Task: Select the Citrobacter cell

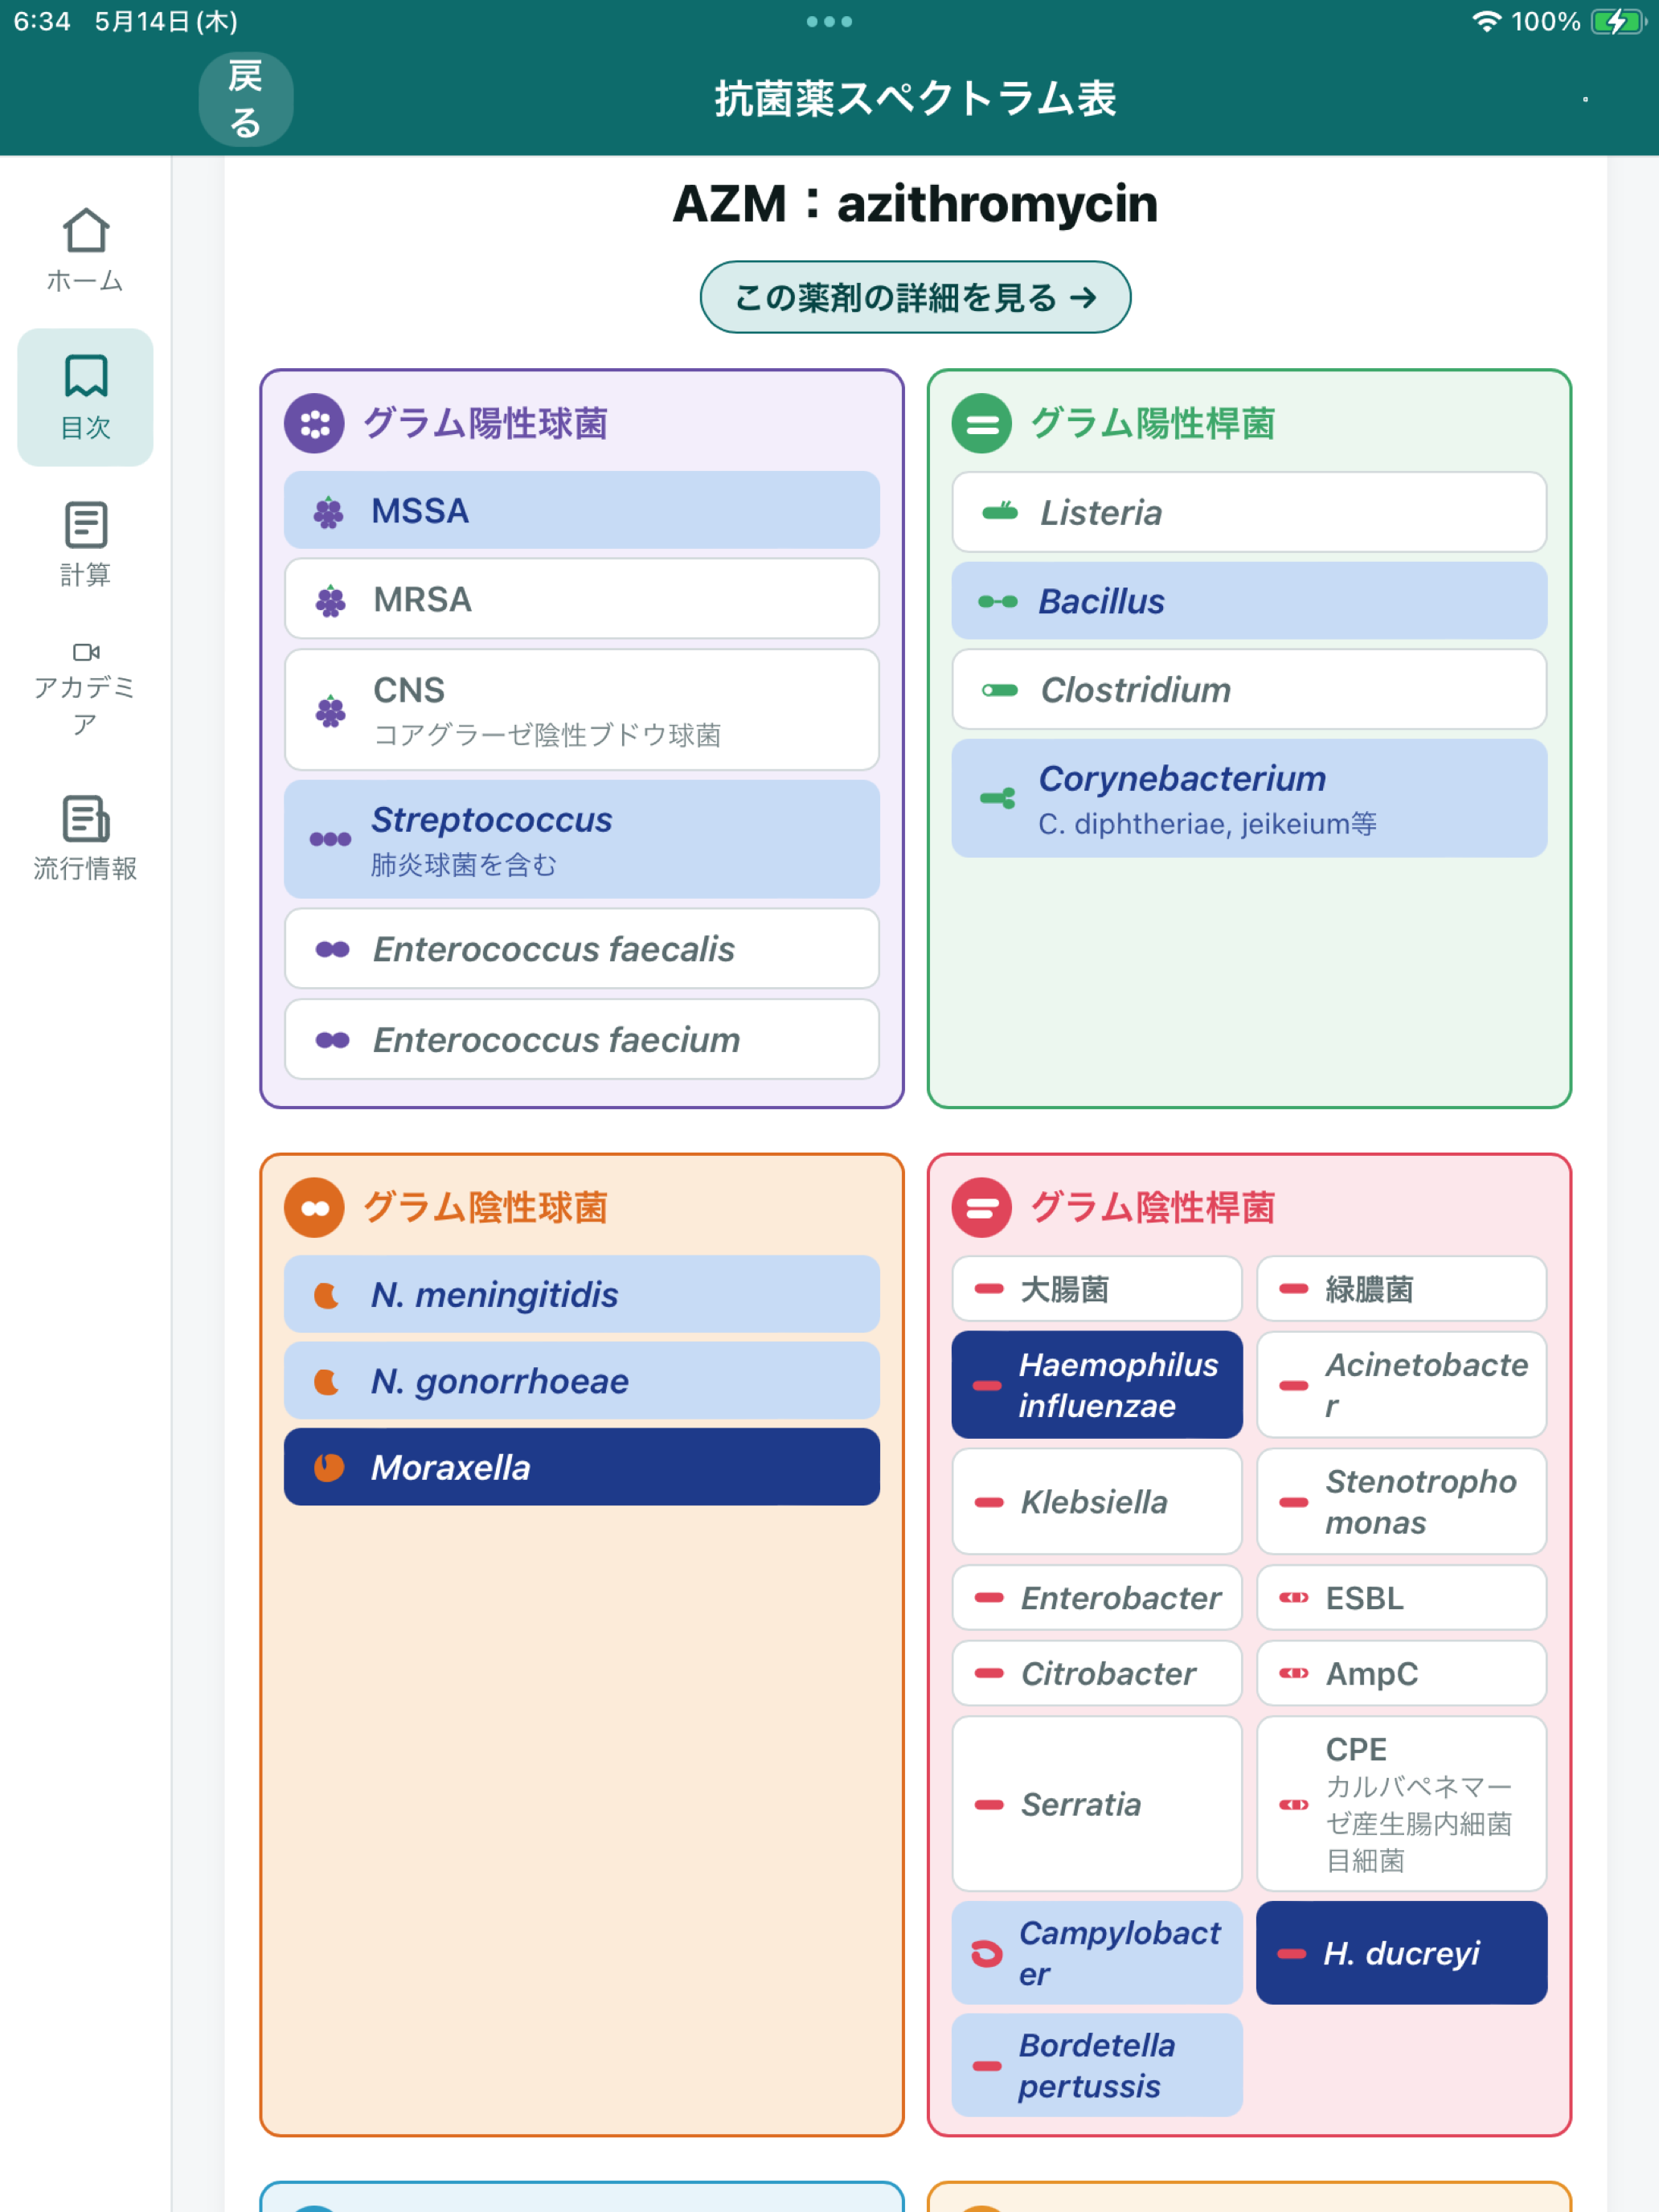Action: coord(1097,1674)
